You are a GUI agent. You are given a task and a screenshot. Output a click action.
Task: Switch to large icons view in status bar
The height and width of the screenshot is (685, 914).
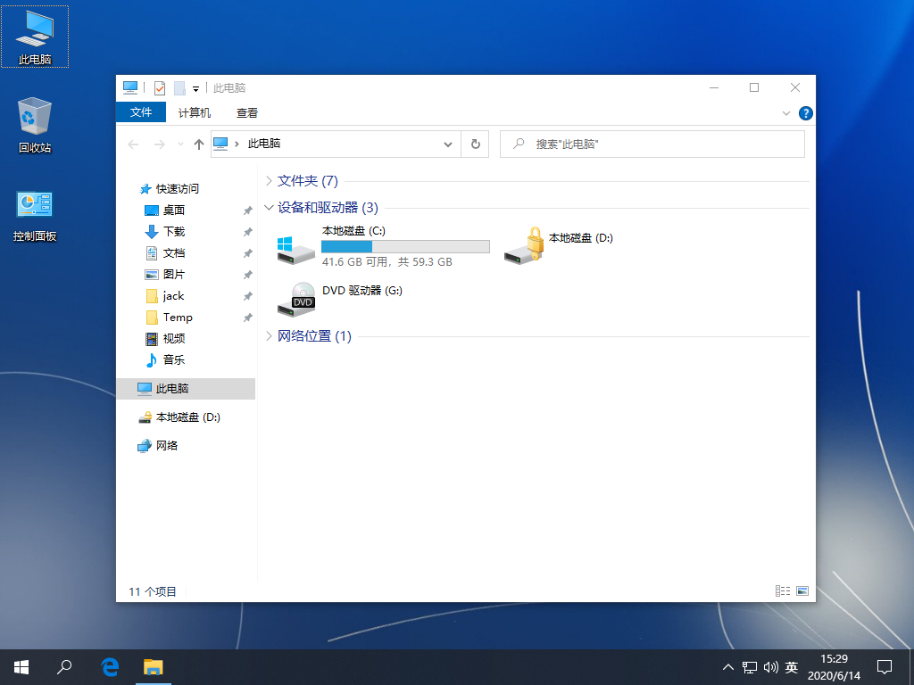pyautogui.click(x=802, y=591)
